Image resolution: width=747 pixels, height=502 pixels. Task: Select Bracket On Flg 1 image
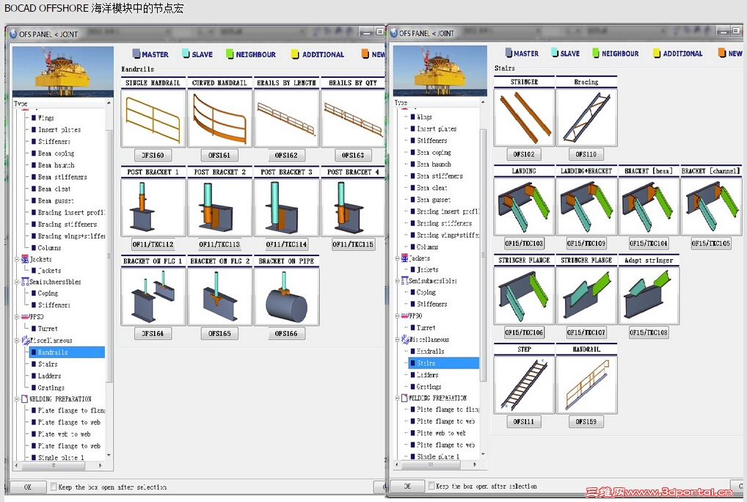(153, 296)
